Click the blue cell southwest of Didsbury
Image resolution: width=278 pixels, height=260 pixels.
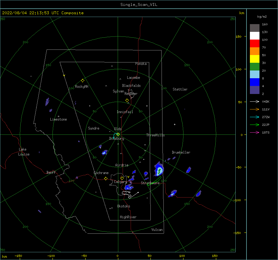tap(105, 152)
